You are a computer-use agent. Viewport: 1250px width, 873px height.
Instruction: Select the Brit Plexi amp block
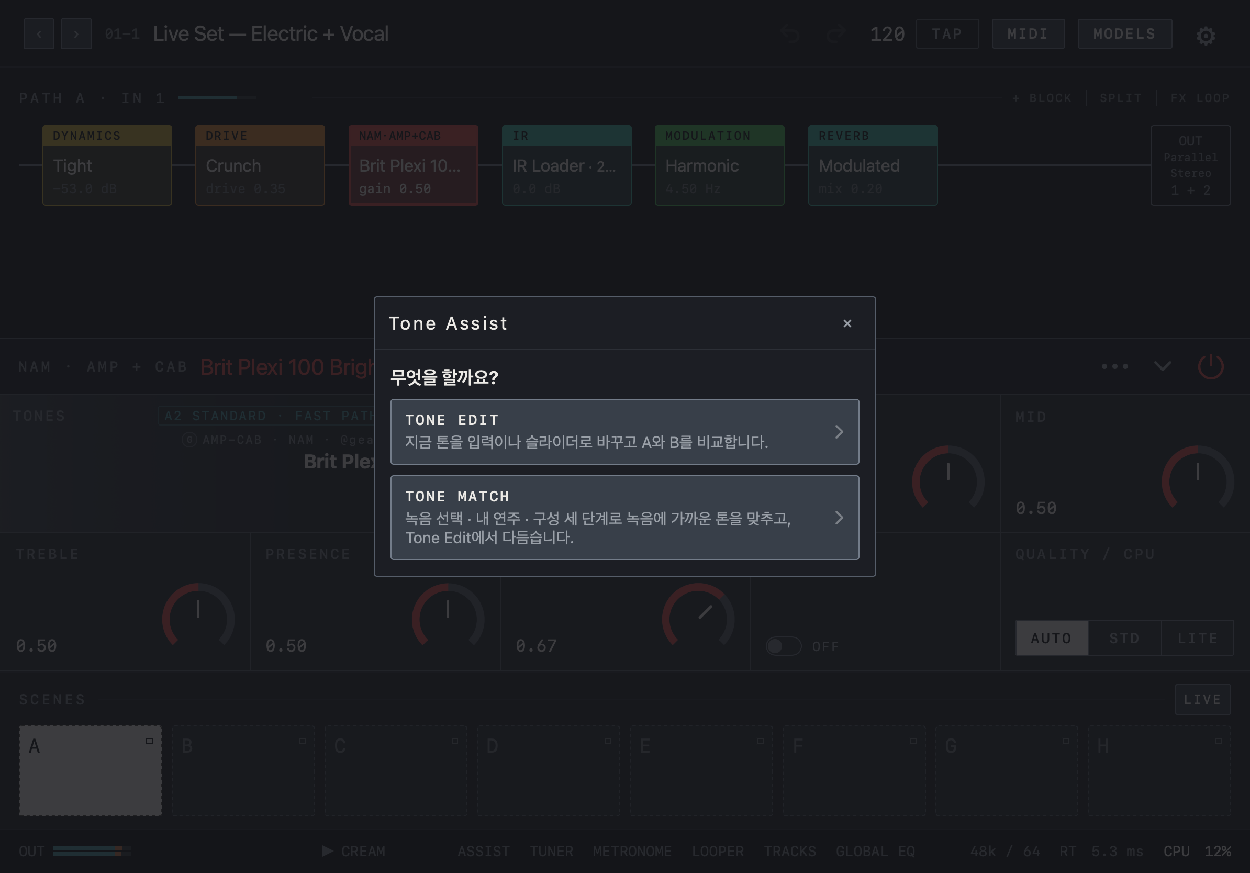click(413, 165)
